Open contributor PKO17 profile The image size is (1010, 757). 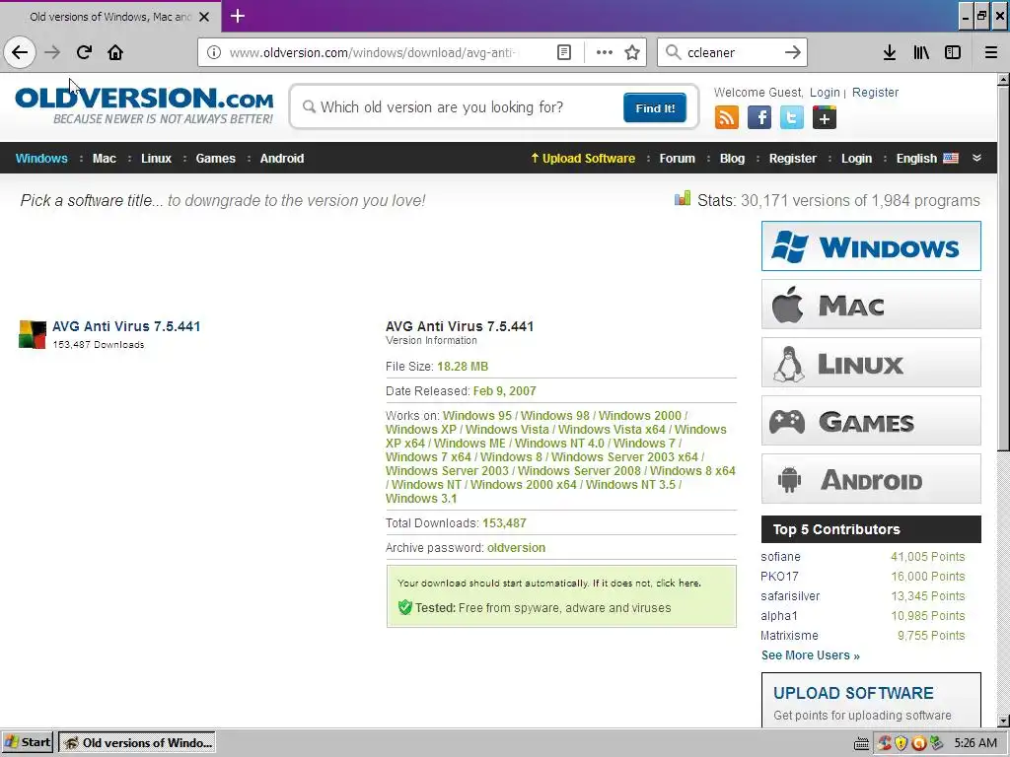tap(779, 576)
